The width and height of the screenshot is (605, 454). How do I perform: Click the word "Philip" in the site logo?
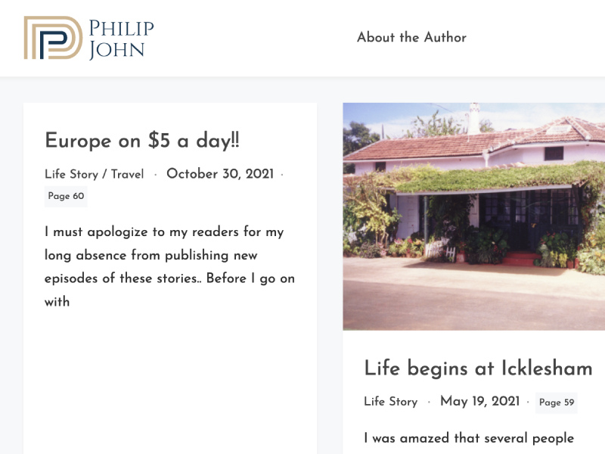tap(121, 29)
